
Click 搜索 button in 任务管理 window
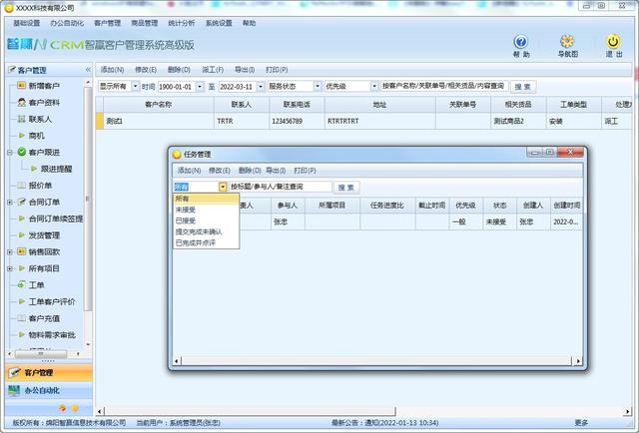pyautogui.click(x=345, y=187)
